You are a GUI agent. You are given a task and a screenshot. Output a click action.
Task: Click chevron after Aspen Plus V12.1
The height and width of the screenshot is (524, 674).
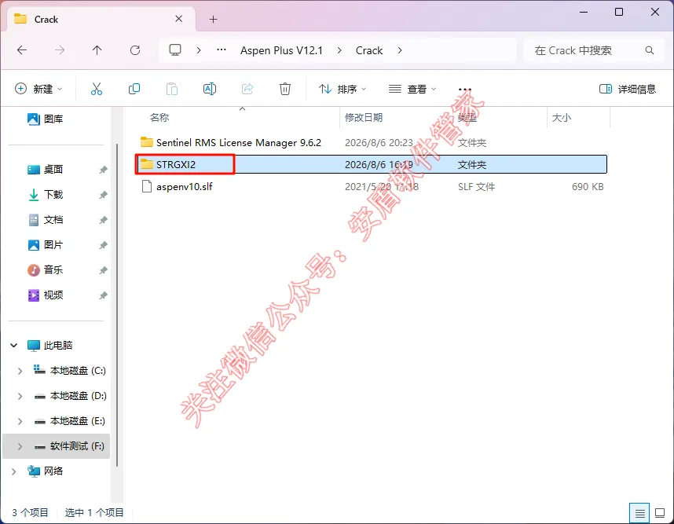point(339,50)
